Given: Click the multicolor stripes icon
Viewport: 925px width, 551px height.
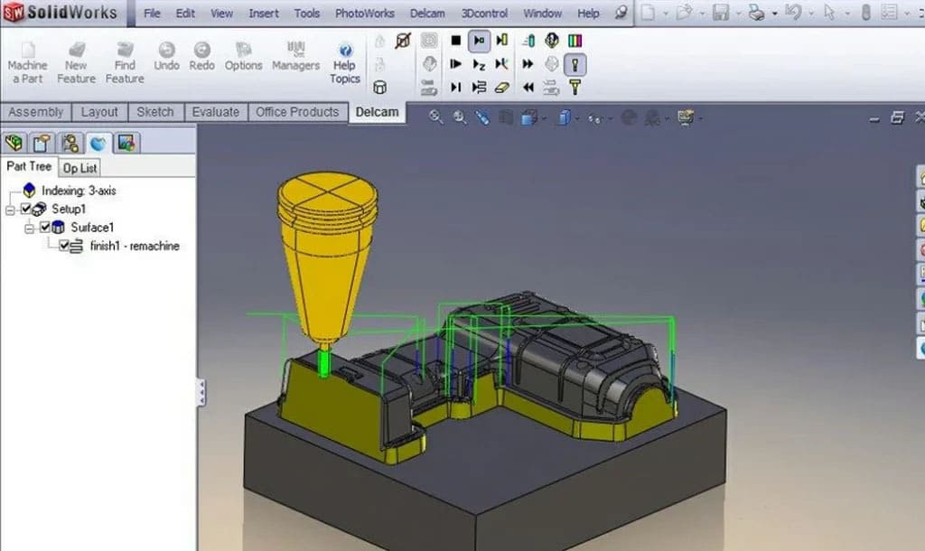Looking at the screenshot, I should click(575, 41).
